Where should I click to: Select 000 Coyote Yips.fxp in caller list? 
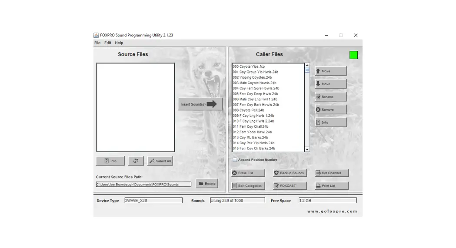tap(268, 66)
